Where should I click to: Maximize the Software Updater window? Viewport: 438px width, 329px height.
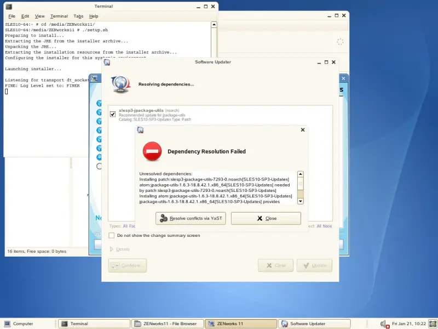click(326, 62)
